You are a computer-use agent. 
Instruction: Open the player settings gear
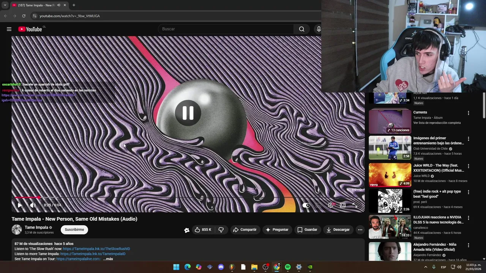pyautogui.click(x=331, y=205)
